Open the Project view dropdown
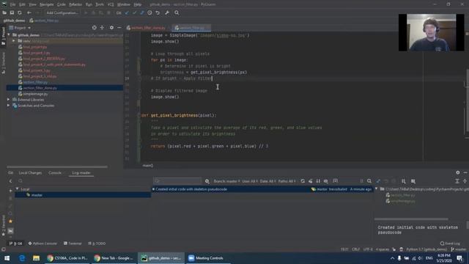 pyautogui.click(x=20, y=28)
